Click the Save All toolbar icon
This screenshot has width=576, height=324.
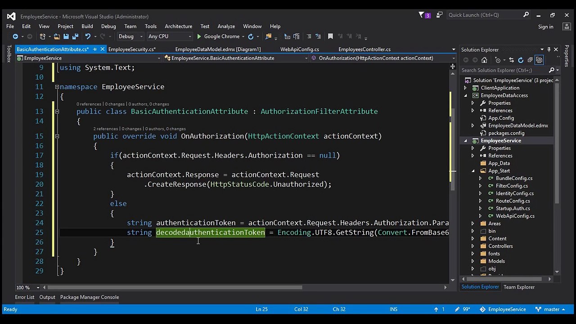tap(75, 36)
